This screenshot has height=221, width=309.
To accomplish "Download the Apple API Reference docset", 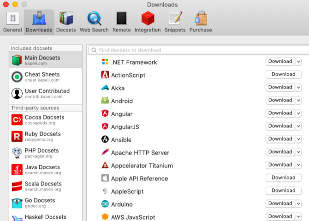I will pos(283,178).
